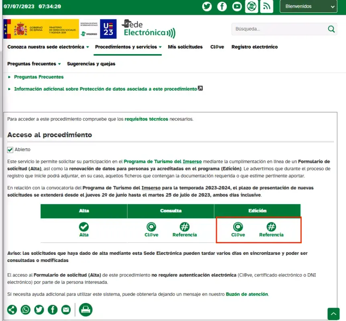The height and width of the screenshot is (321, 346).
Task: Click the Imserso logo icon beside YouTube
Action: pos(252,6)
